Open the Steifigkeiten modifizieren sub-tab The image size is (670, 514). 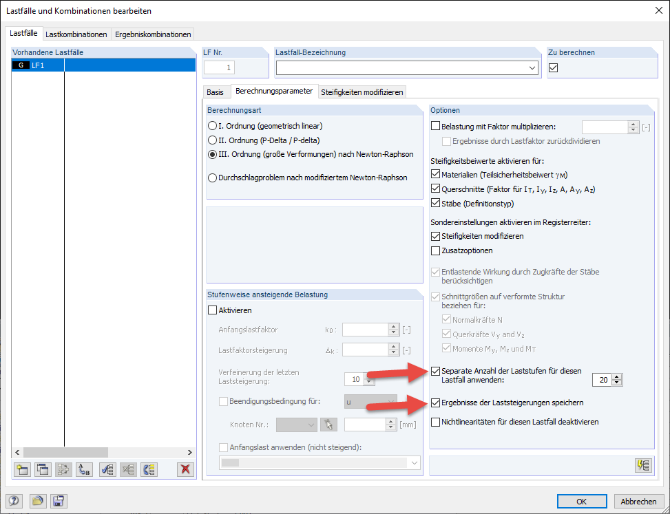[x=362, y=92]
